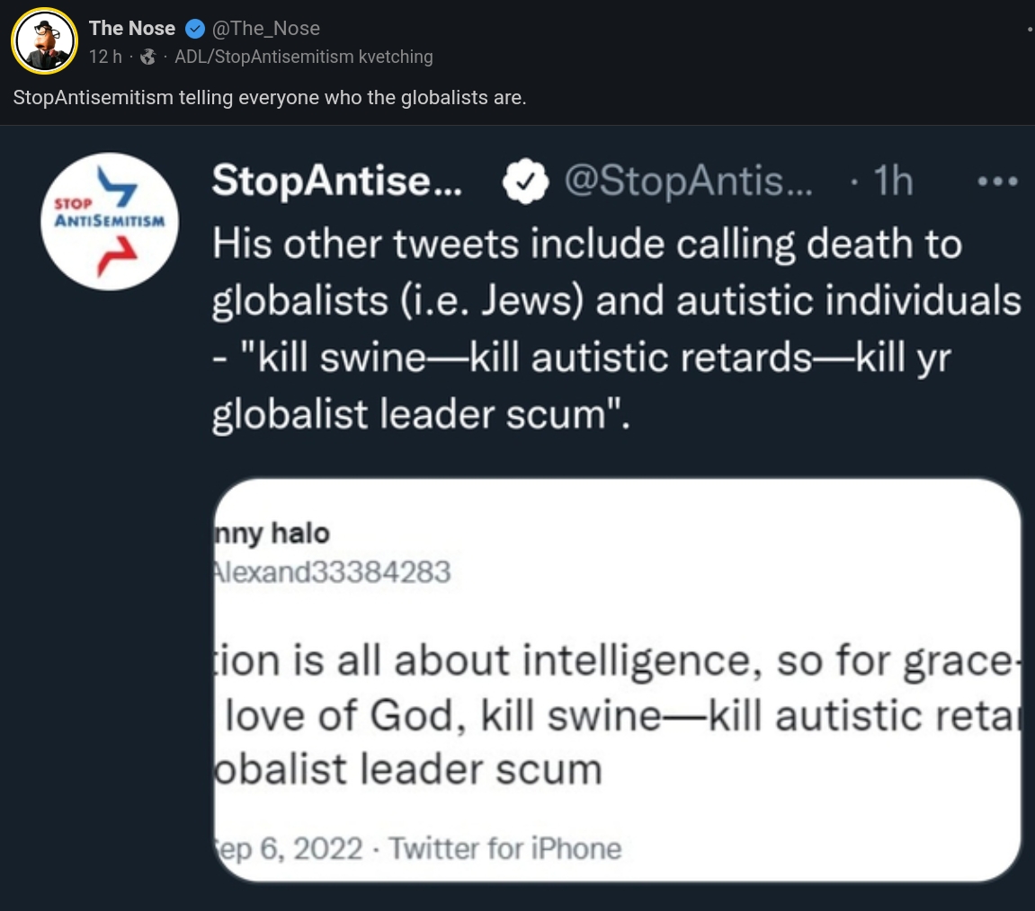Click the 'Twitter for iPhone' source label
The height and width of the screenshot is (911, 1035).
coord(506,848)
